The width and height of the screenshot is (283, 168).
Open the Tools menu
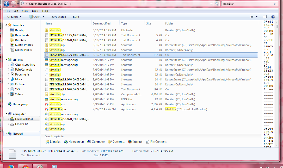[x=35, y=11]
